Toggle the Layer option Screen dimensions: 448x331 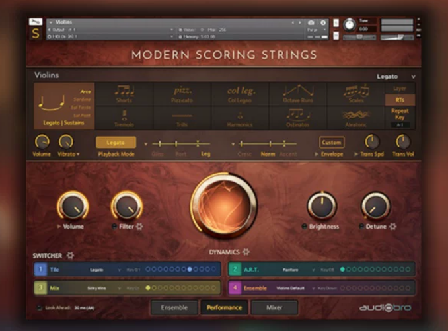tap(400, 89)
